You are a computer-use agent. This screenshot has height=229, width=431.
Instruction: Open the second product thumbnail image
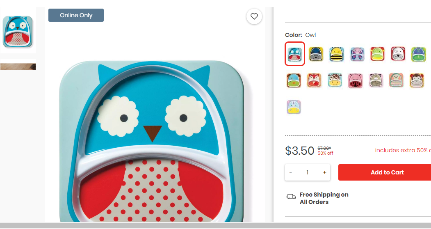click(x=18, y=64)
